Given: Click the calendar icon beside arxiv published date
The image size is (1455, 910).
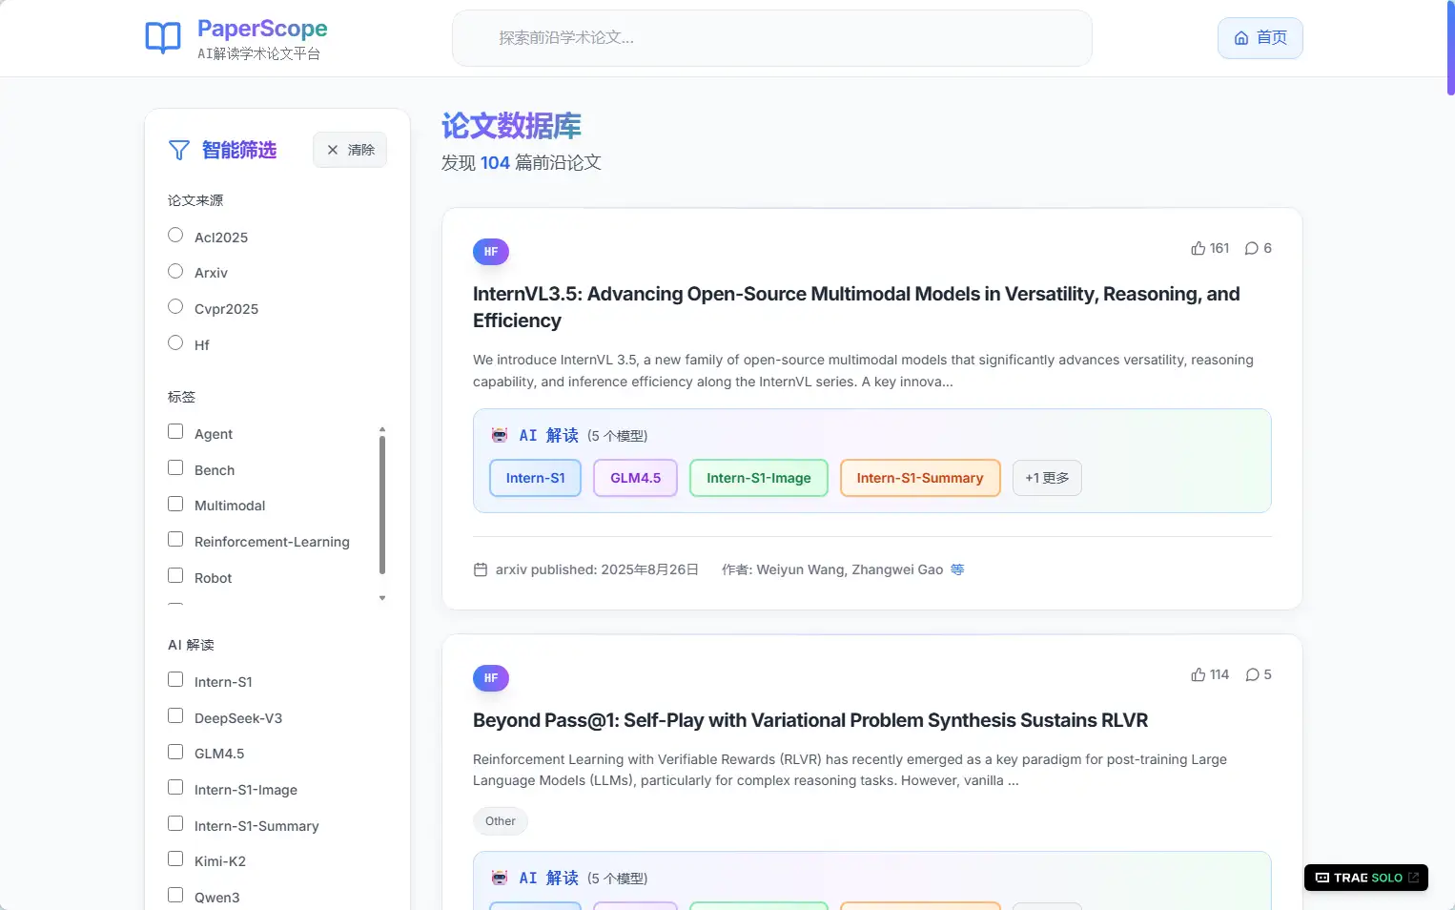Looking at the screenshot, I should 481,569.
